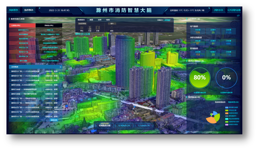
Task: Switch to 区域隐患分析 bottom tab
Action: point(124,125)
